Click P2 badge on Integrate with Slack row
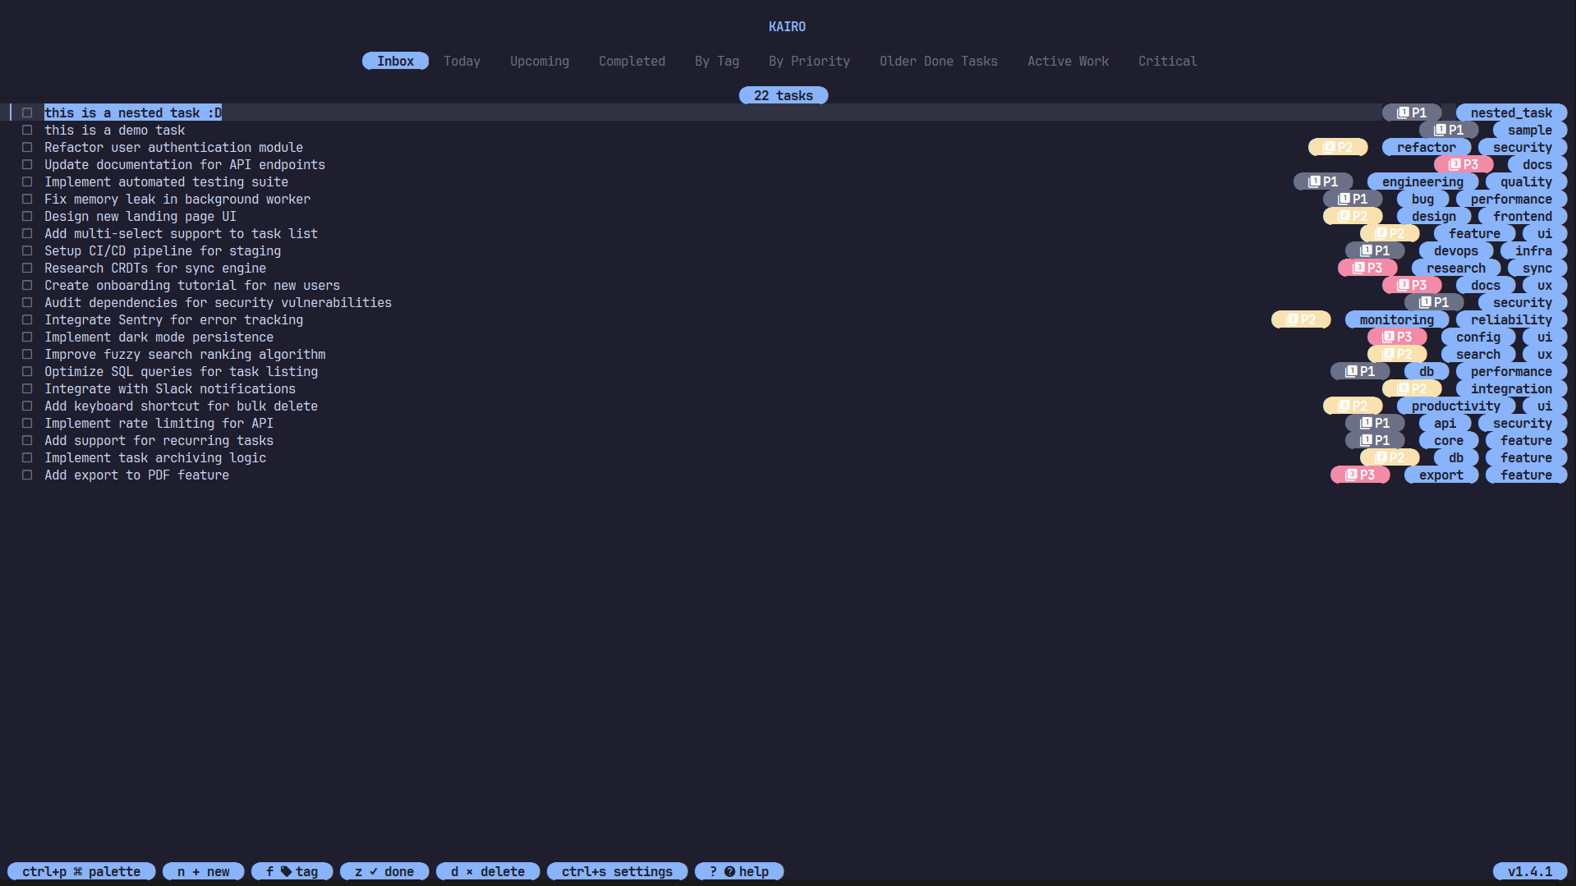 [x=1412, y=388]
